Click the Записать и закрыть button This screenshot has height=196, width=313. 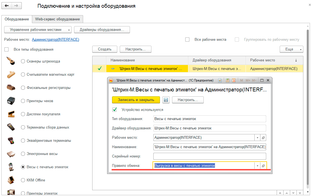pyautogui.click(x=136, y=100)
